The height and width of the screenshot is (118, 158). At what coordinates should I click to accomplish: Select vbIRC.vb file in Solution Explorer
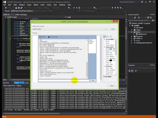(x=139, y=38)
